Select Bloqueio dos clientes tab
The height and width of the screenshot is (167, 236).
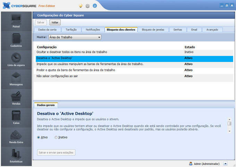[121, 30]
